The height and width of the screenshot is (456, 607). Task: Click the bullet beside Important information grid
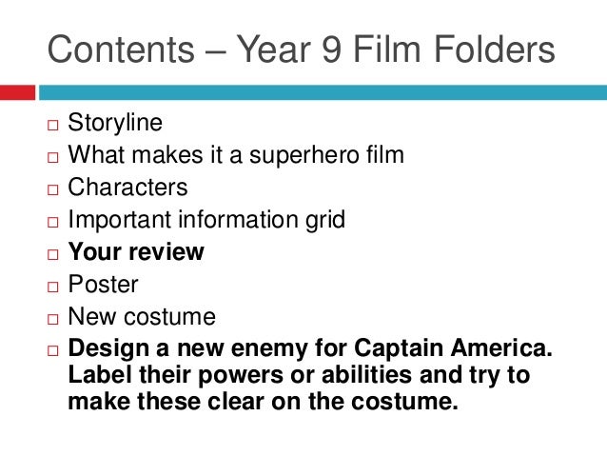click(x=53, y=222)
